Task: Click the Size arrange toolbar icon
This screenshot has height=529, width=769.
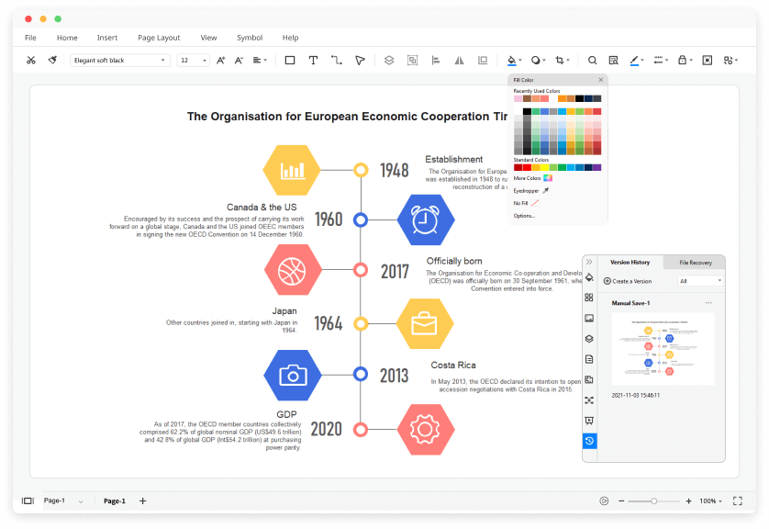Action: [x=483, y=60]
